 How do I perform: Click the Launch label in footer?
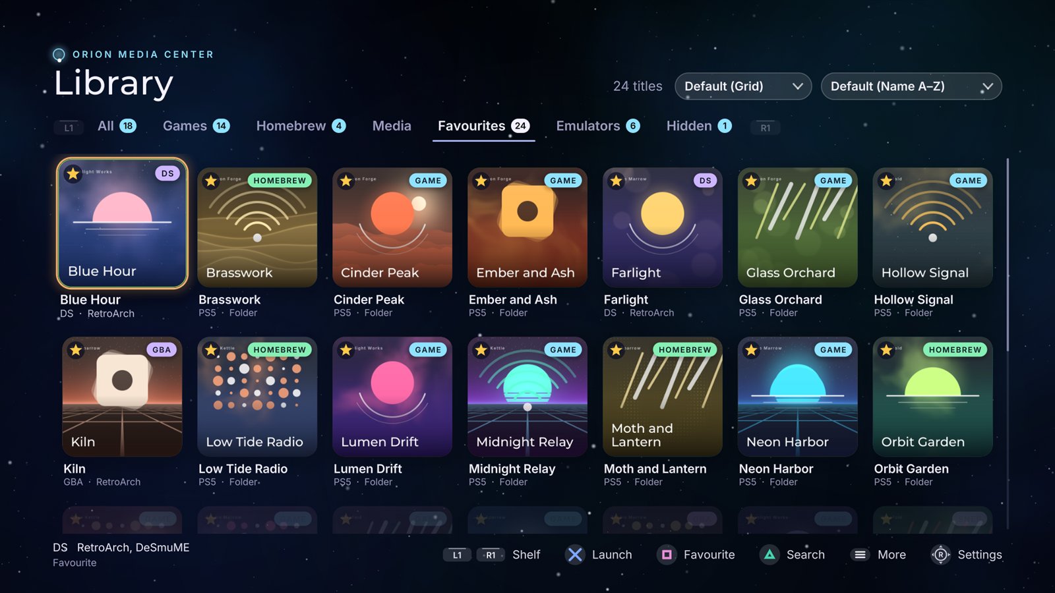pos(612,555)
